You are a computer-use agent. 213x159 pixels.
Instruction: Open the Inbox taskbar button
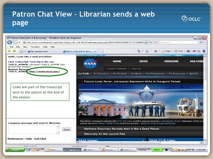click(x=54, y=150)
